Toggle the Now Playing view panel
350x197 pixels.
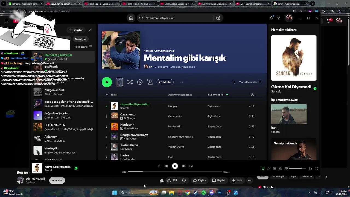pos(263,168)
